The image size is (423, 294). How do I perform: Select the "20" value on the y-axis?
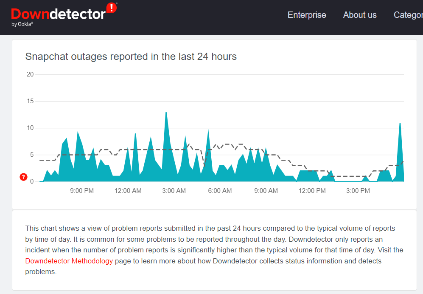coord(30,74)
